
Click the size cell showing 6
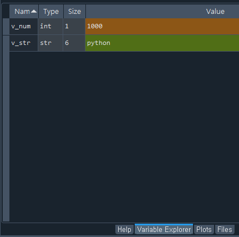point(74,43)
